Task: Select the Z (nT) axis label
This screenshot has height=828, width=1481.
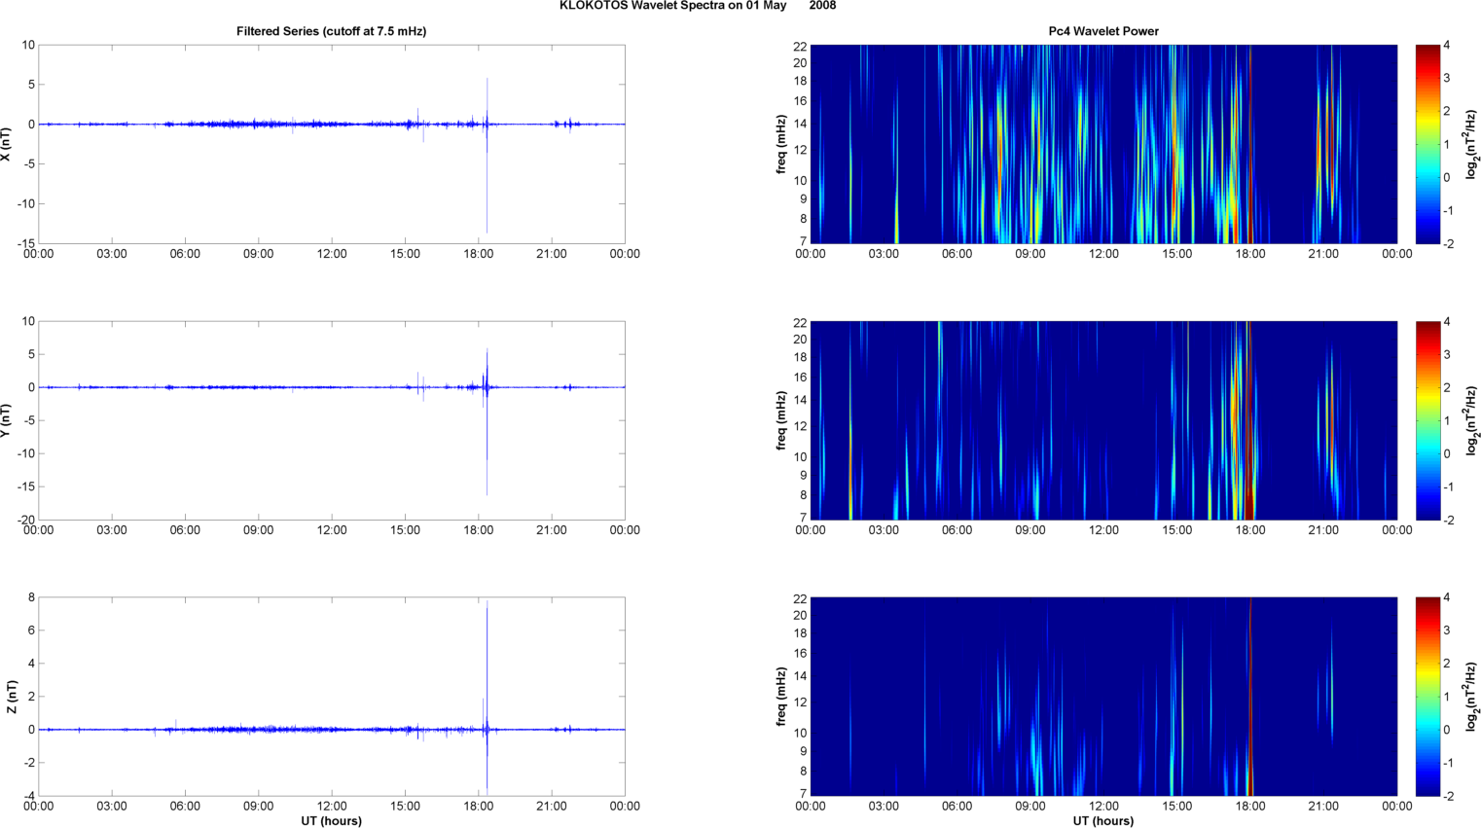Action: [11, 697]
